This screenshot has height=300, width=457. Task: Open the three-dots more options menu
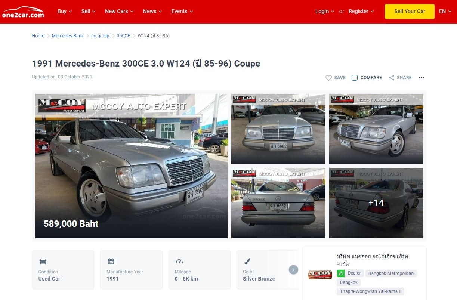[x=422, y=78]
